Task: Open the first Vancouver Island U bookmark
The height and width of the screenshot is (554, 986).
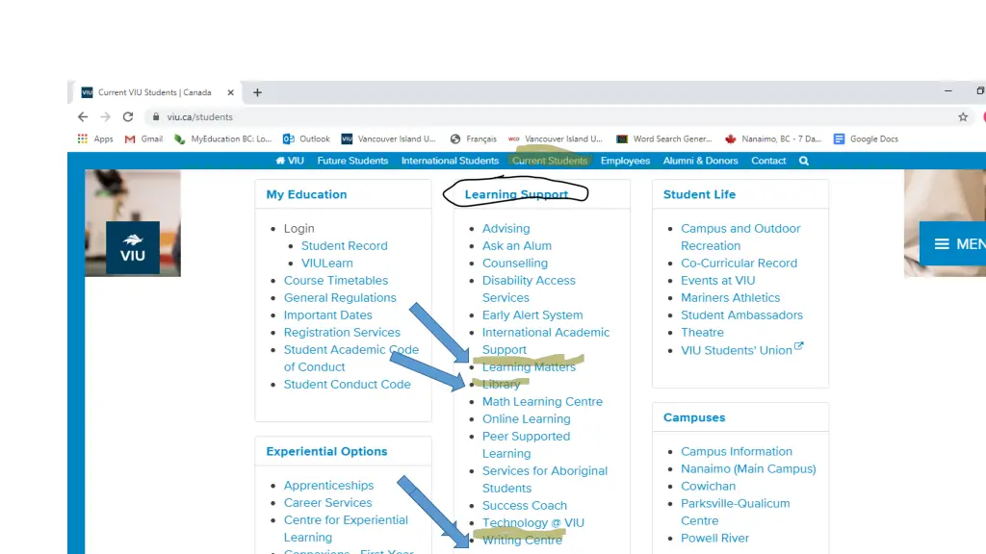Action: click(x=389, y=138)
